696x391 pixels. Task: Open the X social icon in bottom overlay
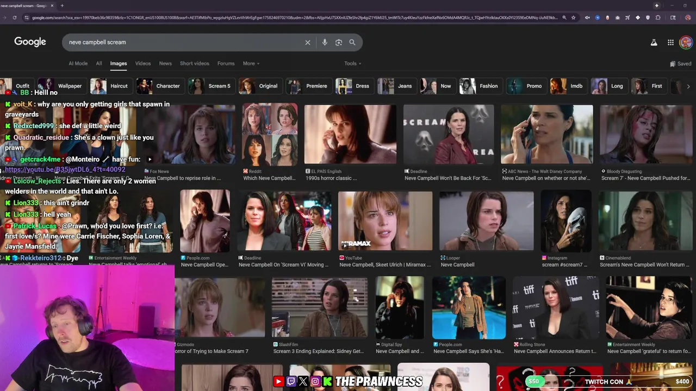click(x=303, y=382)
